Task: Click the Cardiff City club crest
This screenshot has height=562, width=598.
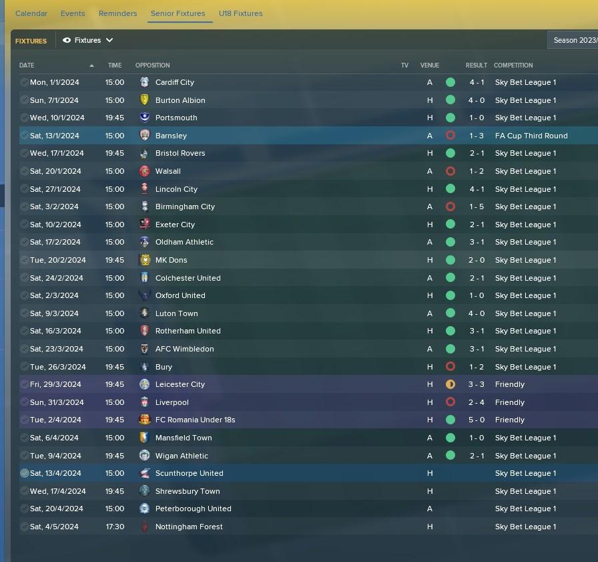Action: (x=145, y=82)
